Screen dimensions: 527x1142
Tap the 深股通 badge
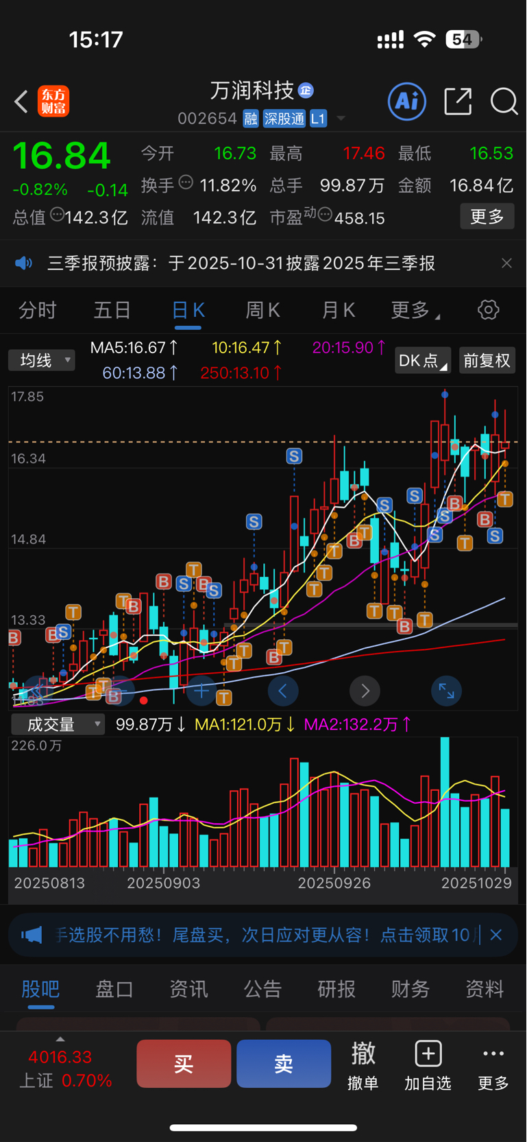284,119
